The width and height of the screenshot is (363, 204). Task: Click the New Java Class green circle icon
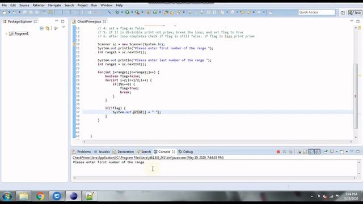pos(155,12)
